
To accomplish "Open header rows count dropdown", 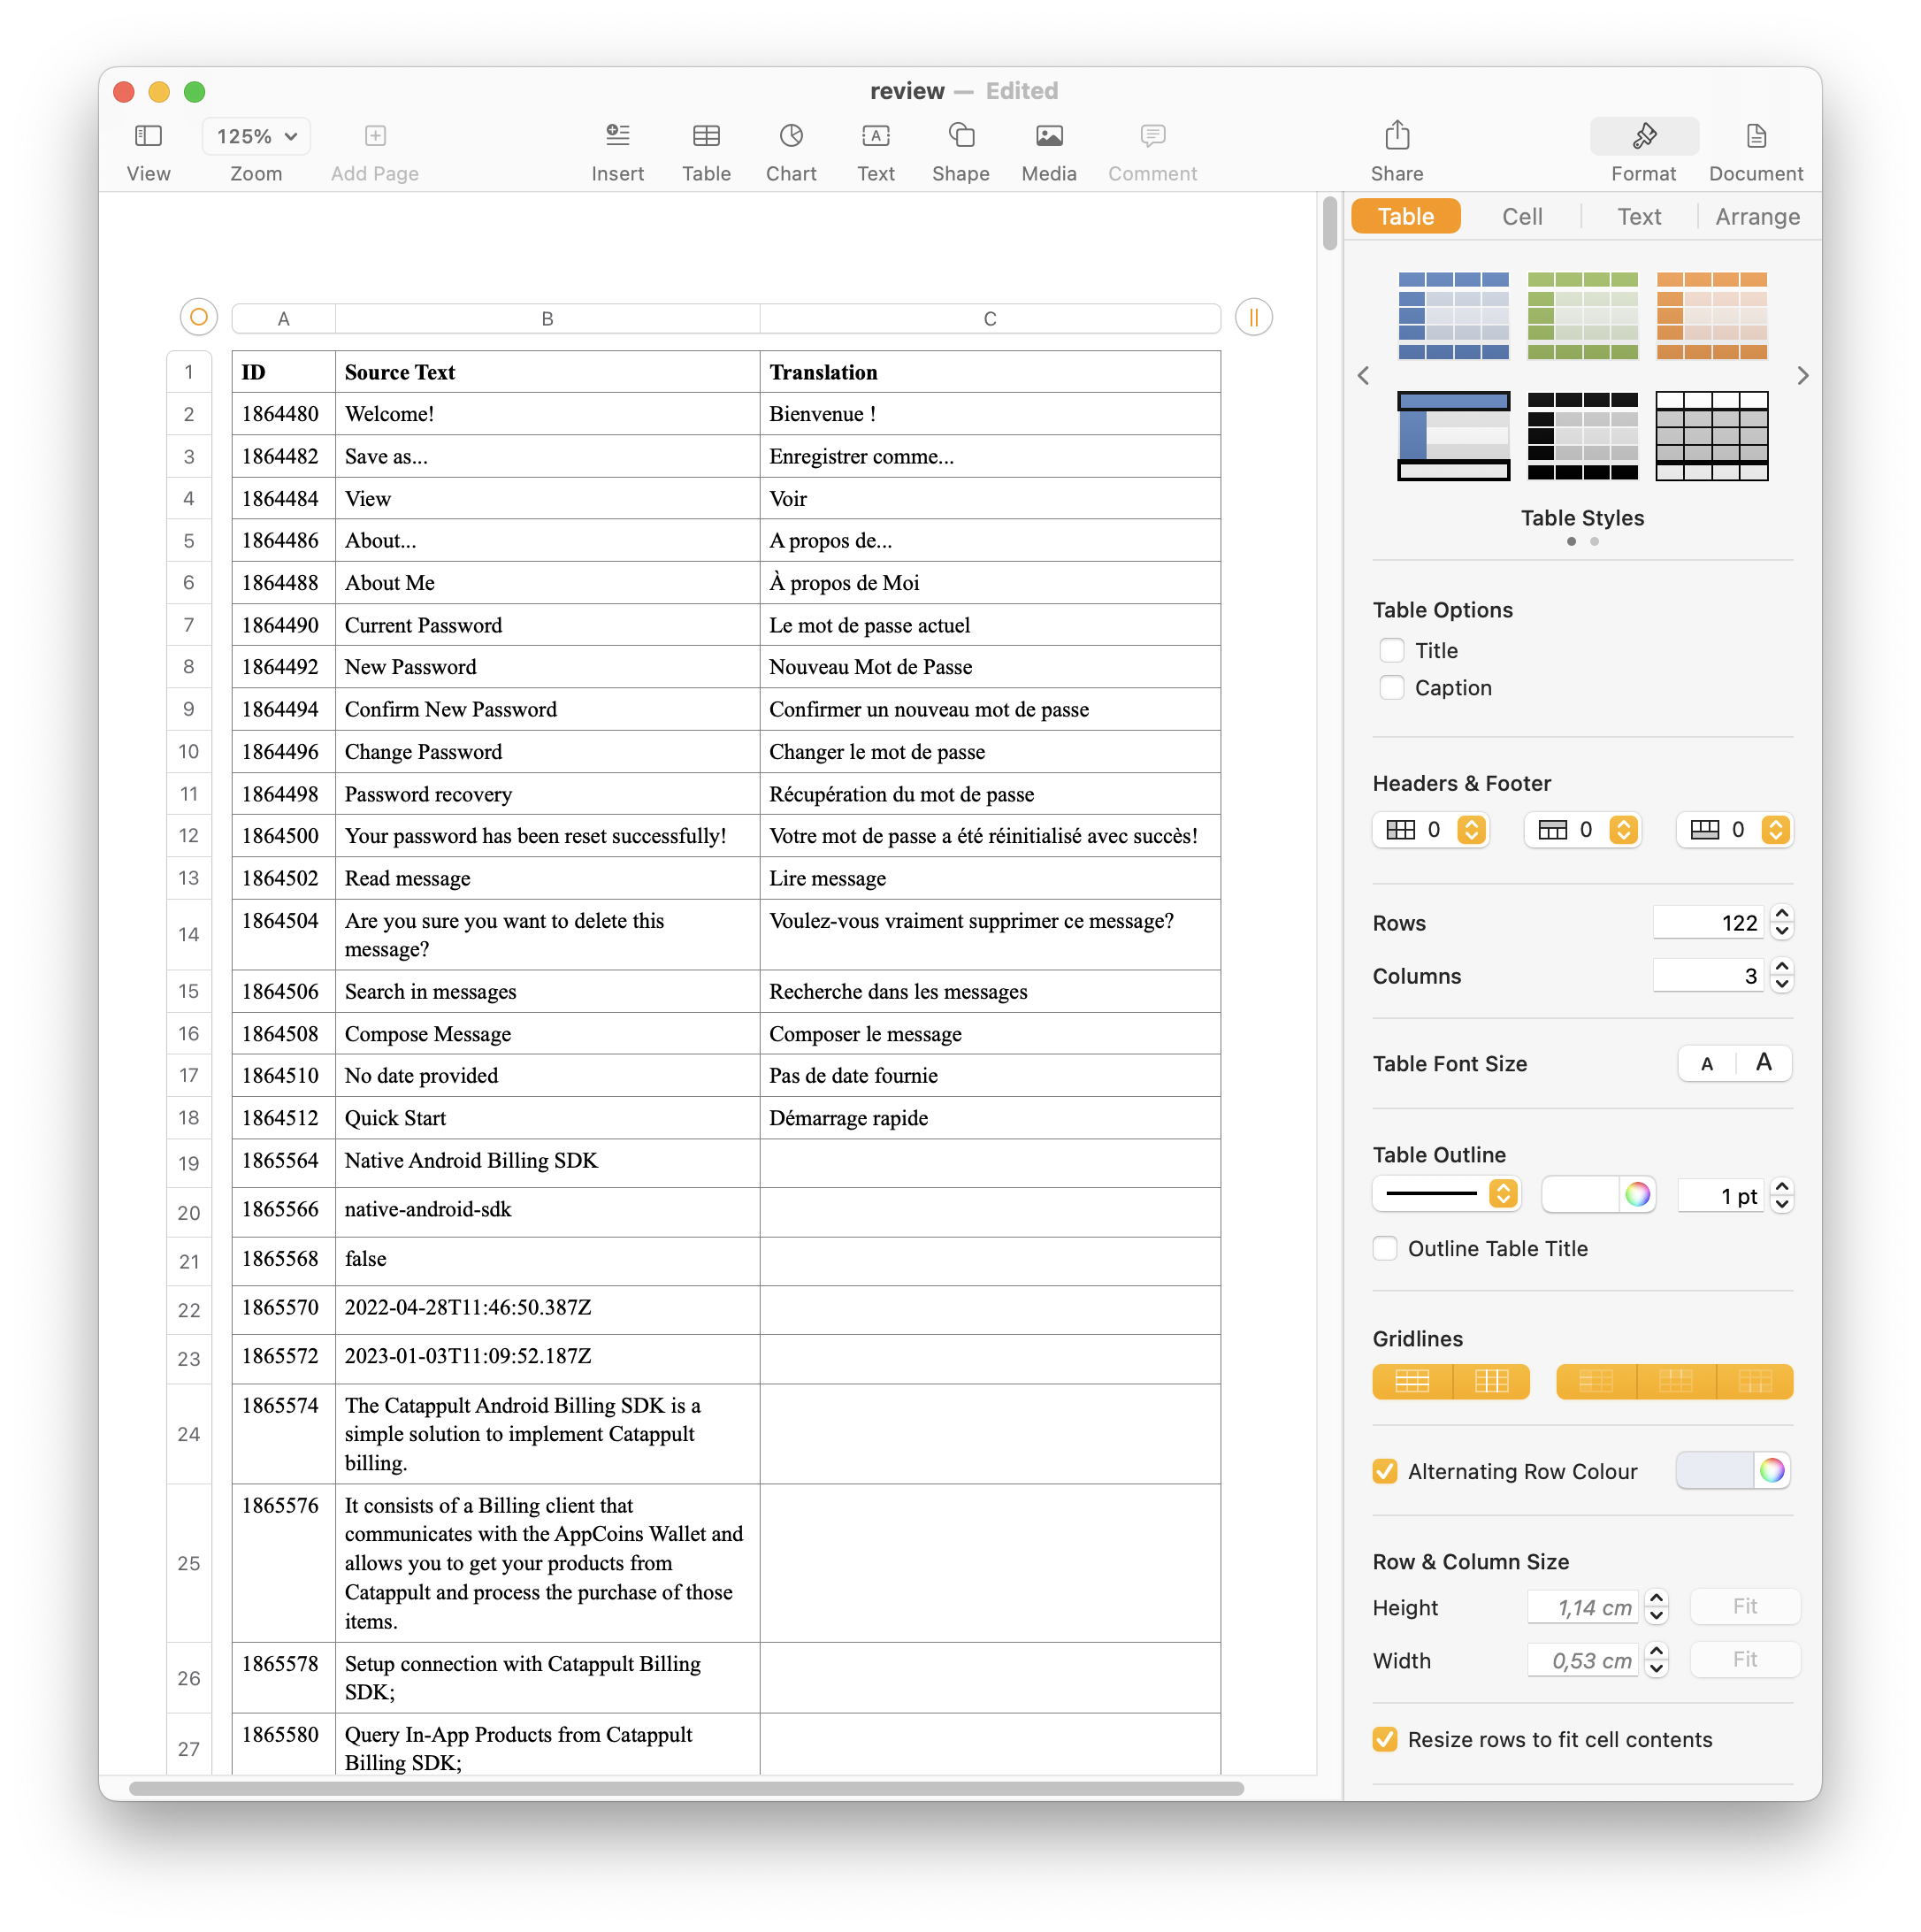I will click(1582, 829).
